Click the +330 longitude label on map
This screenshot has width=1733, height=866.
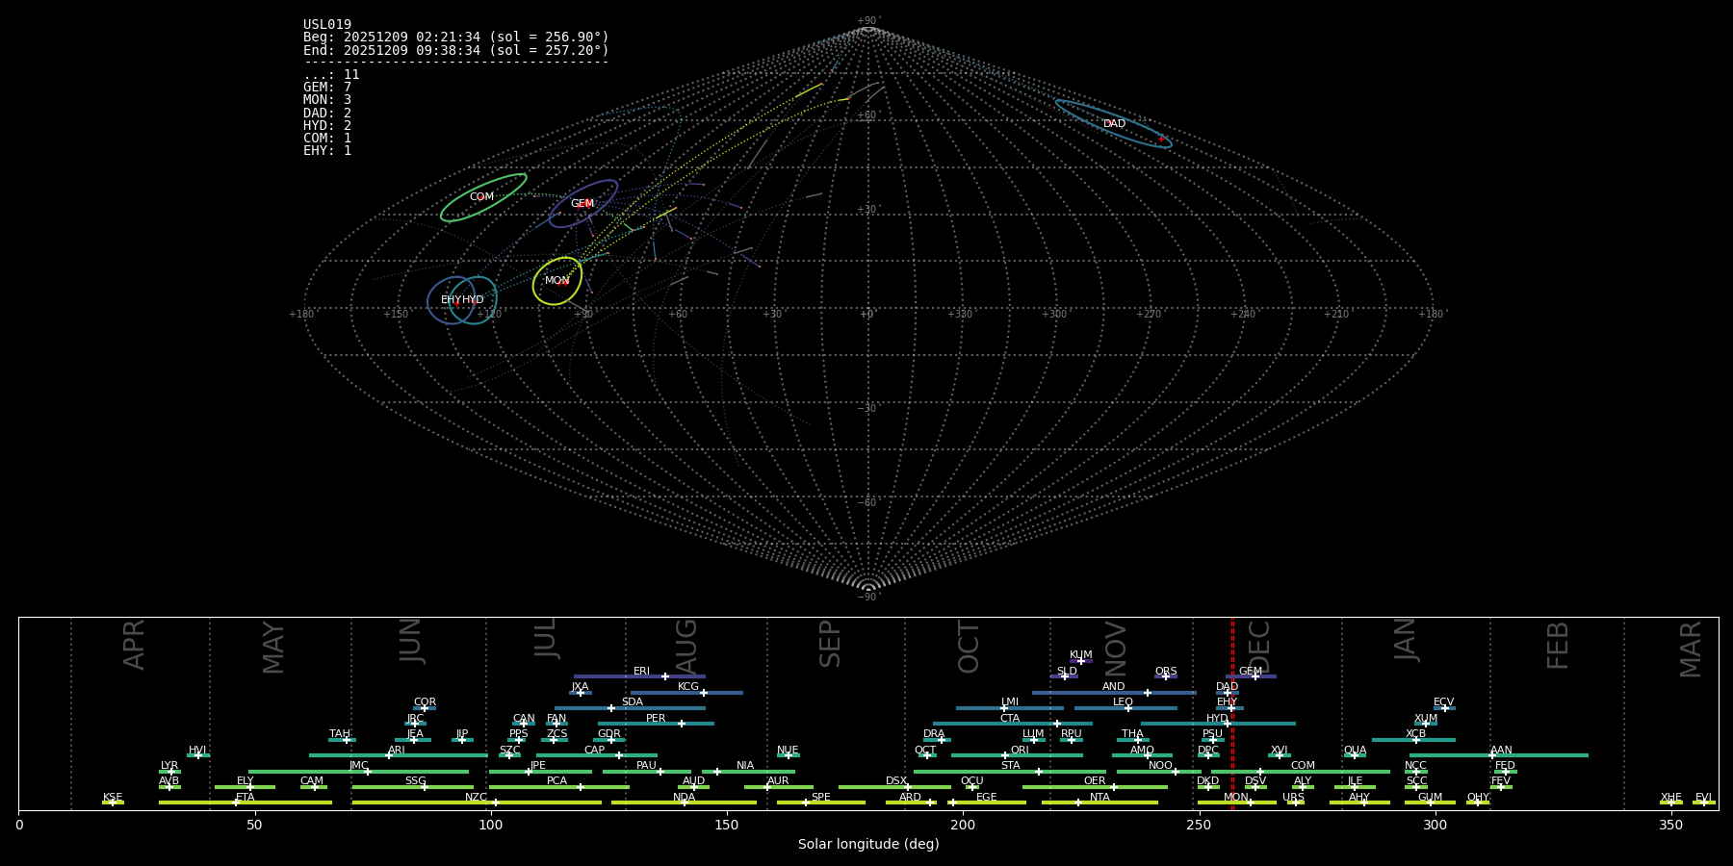point(960,315)
